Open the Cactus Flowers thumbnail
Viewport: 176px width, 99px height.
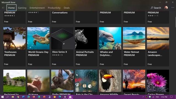click(158, 81)
